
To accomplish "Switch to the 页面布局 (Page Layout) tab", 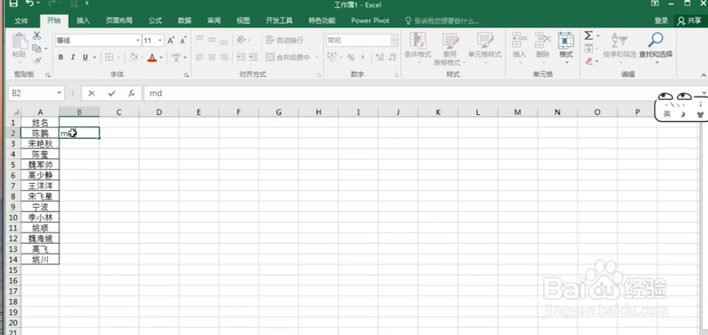I will pos(119,20).
